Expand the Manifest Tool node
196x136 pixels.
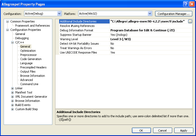pos(12,92)
